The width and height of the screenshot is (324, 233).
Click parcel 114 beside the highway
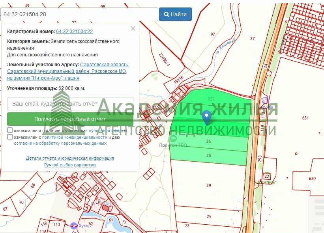(262, 128)
